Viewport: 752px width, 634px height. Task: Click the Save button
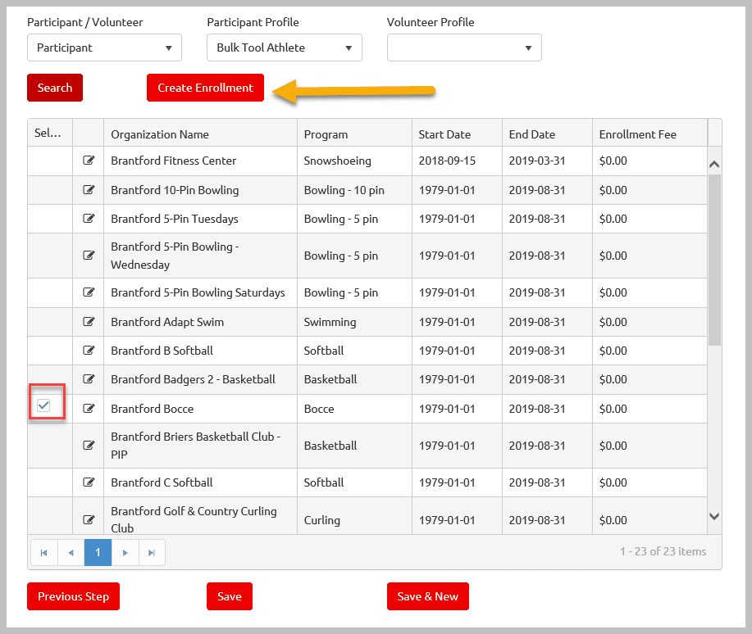[230, 596]
